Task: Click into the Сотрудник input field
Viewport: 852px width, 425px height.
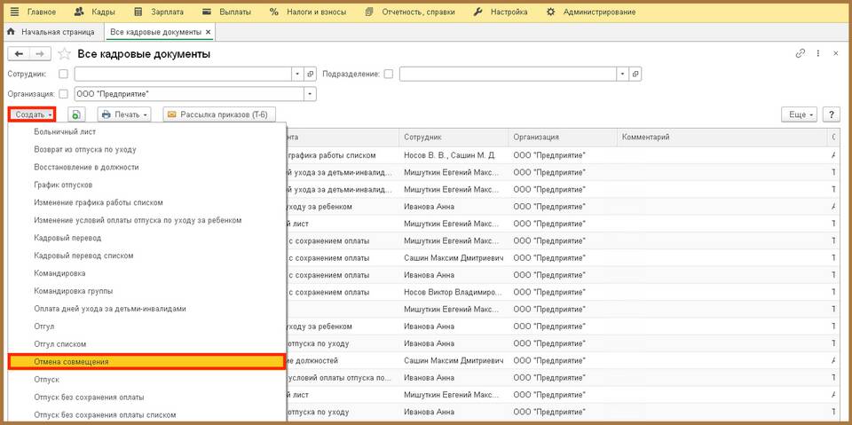Action: click(183, 74)
